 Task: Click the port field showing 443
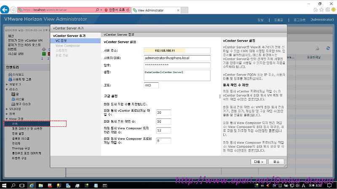coord(151,85)
